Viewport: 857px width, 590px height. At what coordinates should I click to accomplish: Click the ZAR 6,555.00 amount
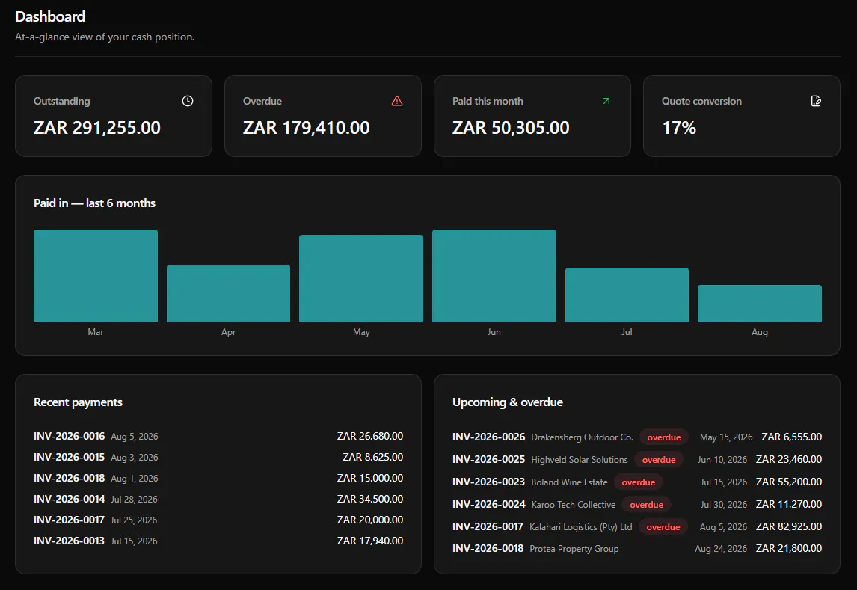[791, 437]
